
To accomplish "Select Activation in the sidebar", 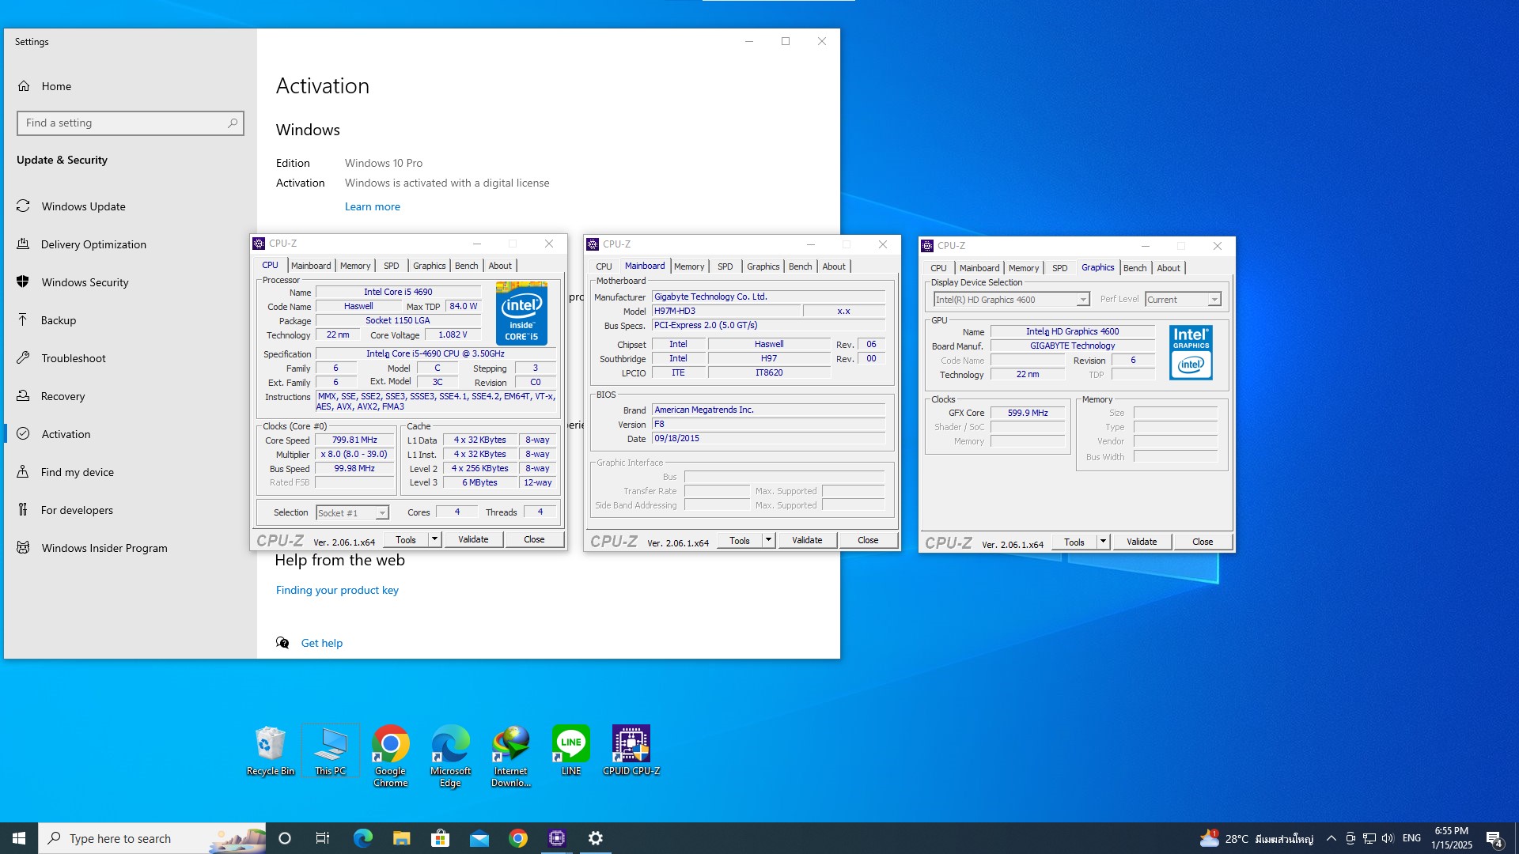I will pyautogui.click(x=66, y=434).
